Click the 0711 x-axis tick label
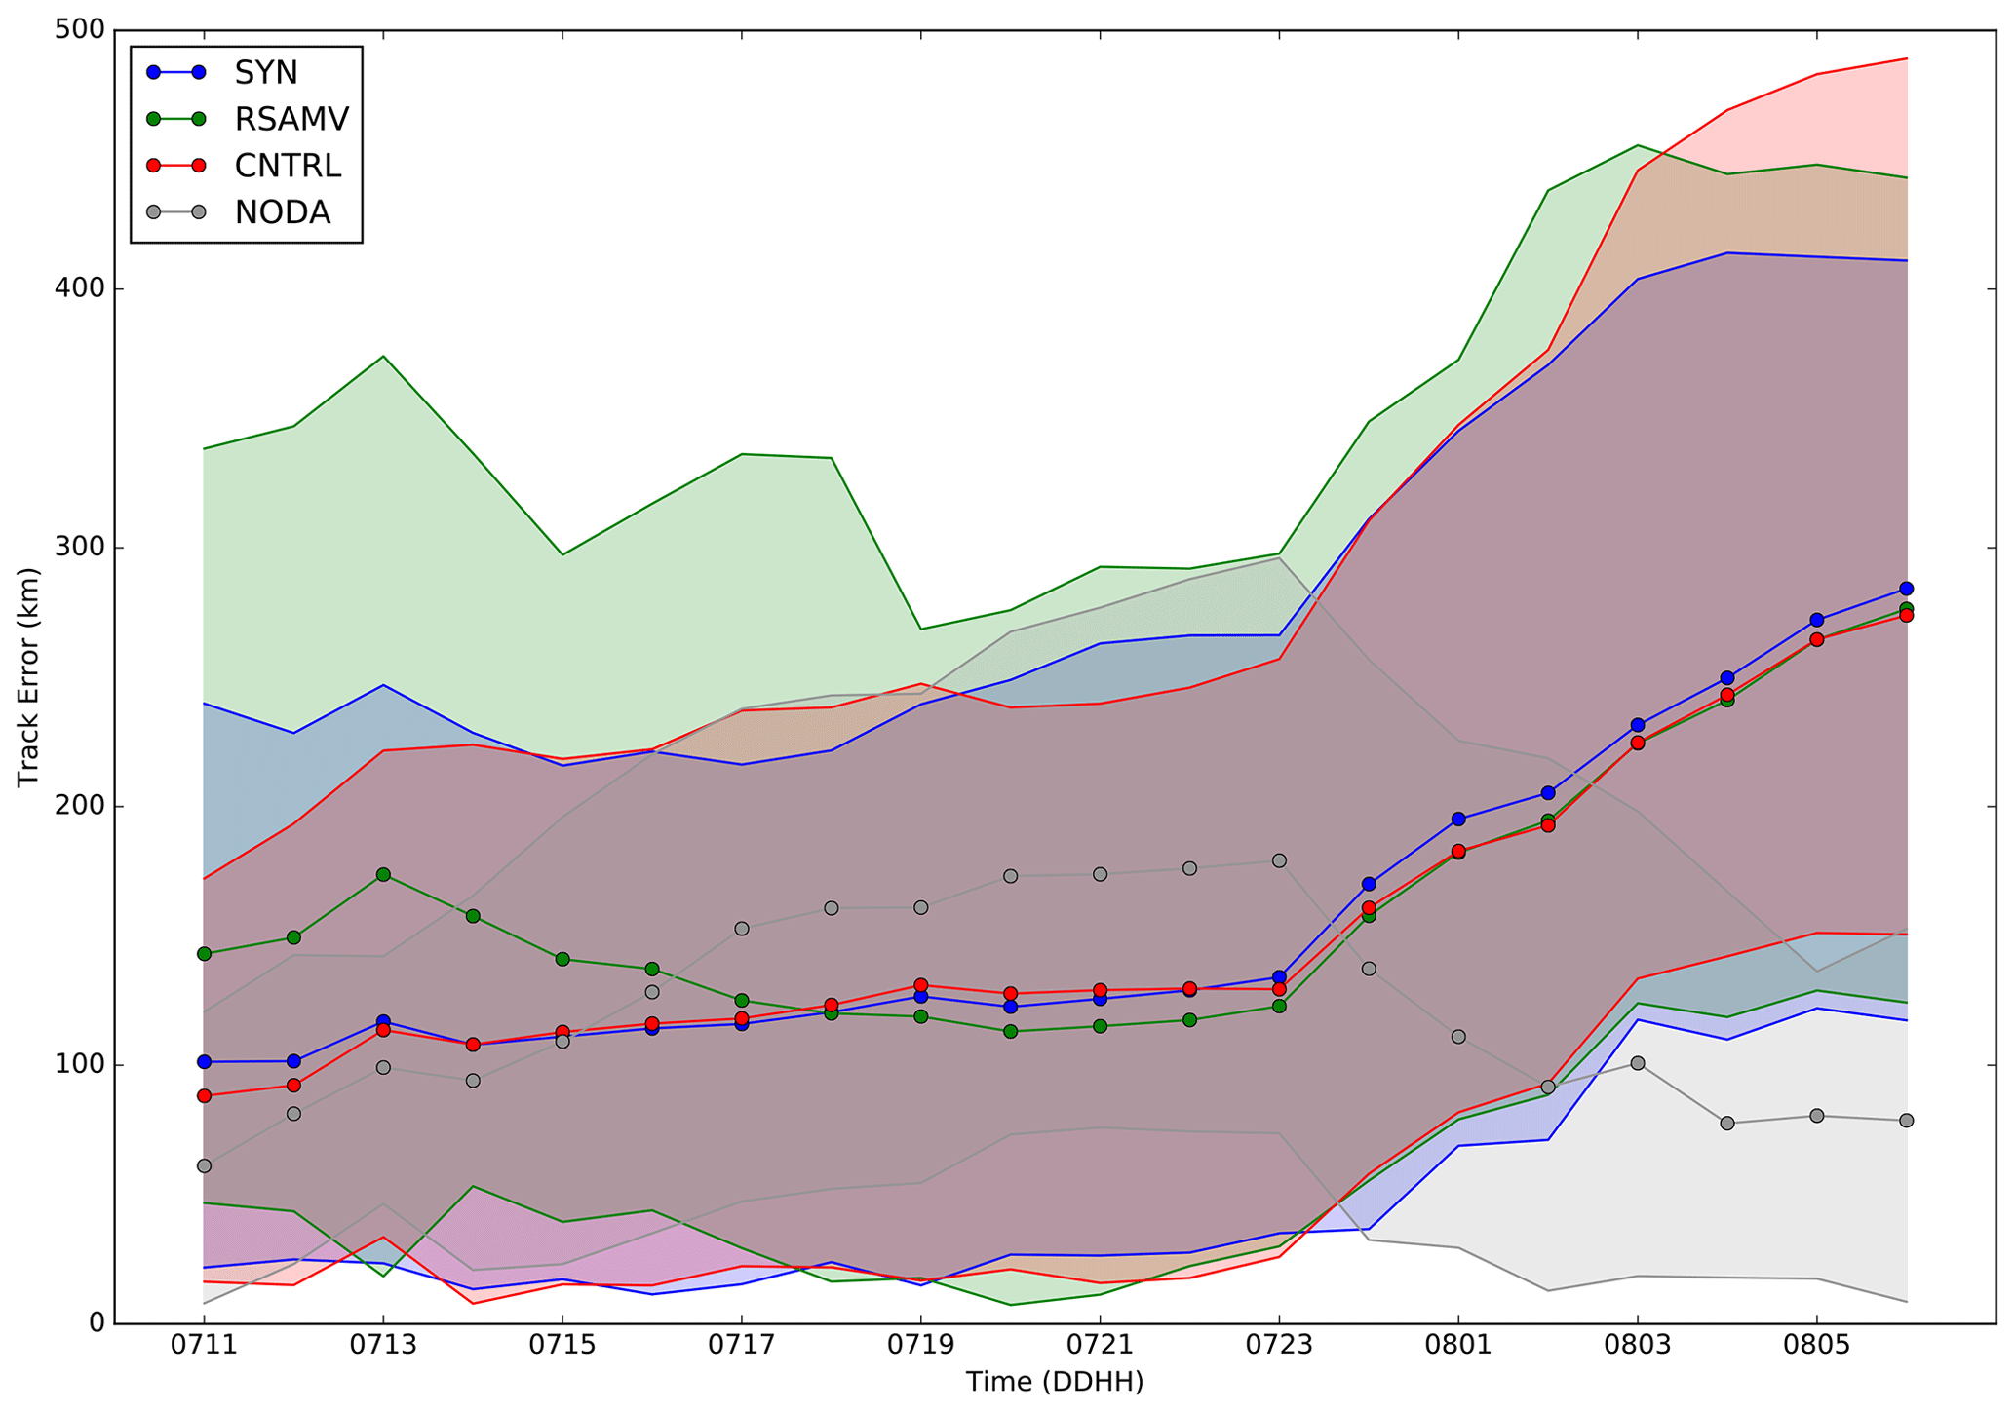 [x=204, y=1346]
